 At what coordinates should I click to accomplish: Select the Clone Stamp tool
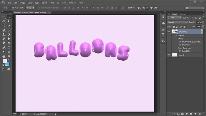point(4,34)
